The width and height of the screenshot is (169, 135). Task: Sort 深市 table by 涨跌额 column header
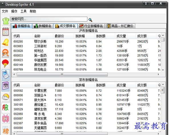[x=105, y=85]
